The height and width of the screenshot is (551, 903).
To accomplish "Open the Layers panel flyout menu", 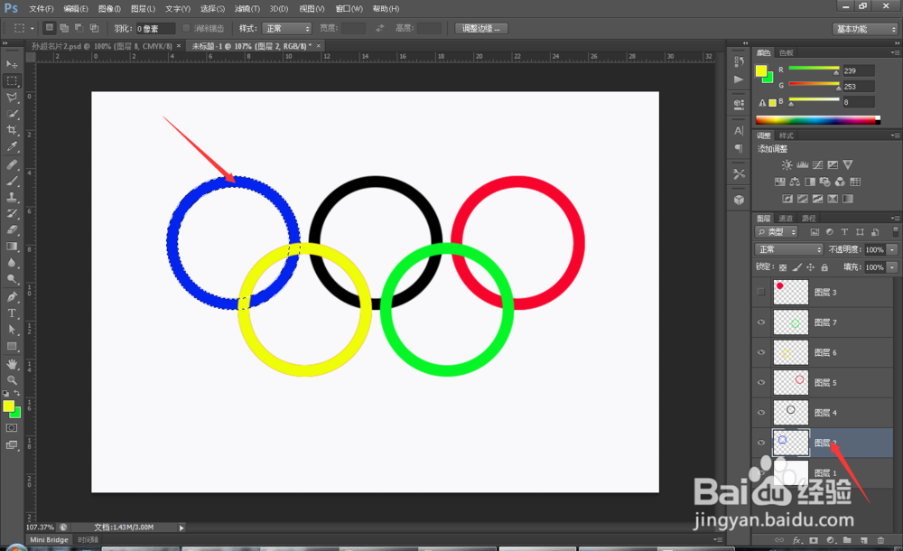I will tap(894, 218).
